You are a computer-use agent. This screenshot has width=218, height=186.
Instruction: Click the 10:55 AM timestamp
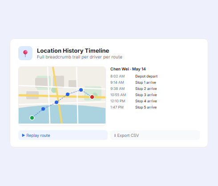coord(118,95)
